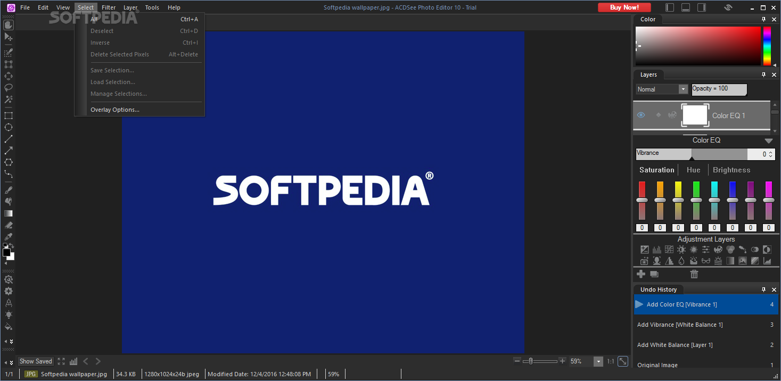This screenshot has width=781, height=381.
Task: Pin the Layers panel
Action: pos(763,74)
